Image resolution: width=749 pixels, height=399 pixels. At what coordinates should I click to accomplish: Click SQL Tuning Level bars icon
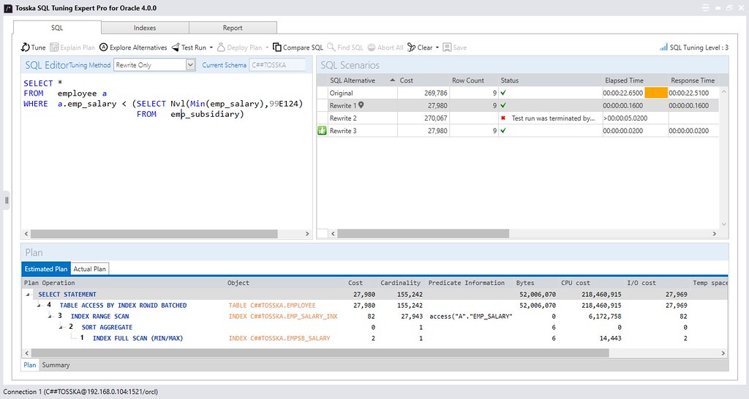coord(663,47)
